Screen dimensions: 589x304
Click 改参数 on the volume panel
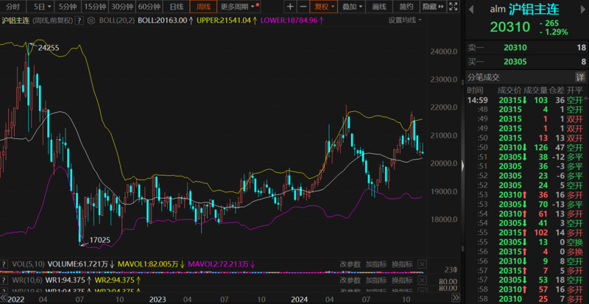350,263
